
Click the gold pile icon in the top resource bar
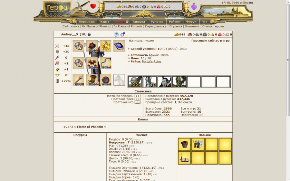point(119,7)
